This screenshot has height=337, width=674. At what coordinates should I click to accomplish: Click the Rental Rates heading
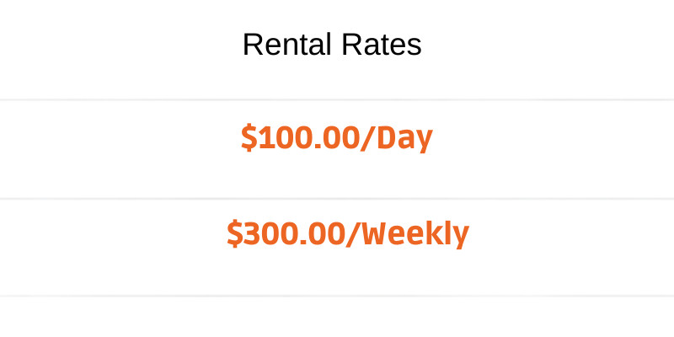pyautogui.click(x=332, y=45)
